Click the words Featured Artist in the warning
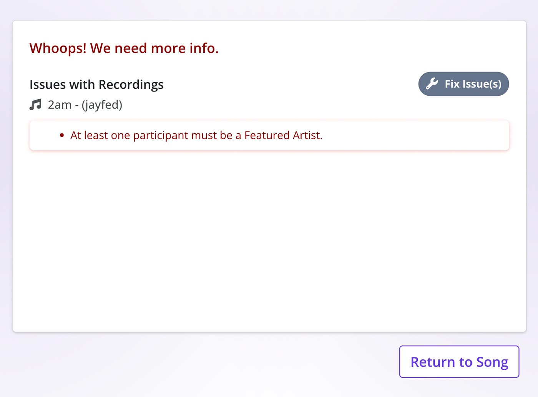 click(282, 135)
